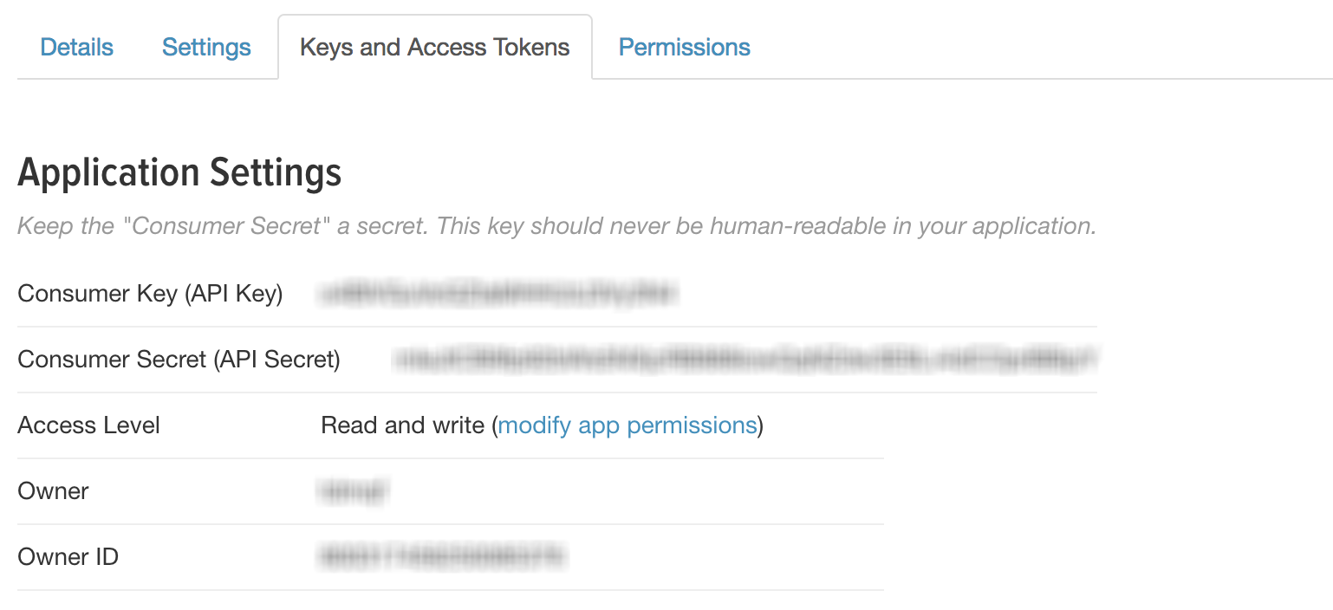Click the italic Keep the Consumer Secret note
This screenshot has height=610, width=1333.
click(557, 227)
